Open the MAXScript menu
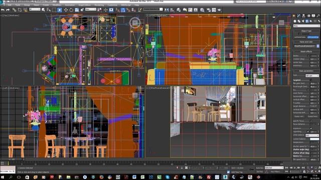The height and width of the screenshot is (180, 321). [126, 5]
